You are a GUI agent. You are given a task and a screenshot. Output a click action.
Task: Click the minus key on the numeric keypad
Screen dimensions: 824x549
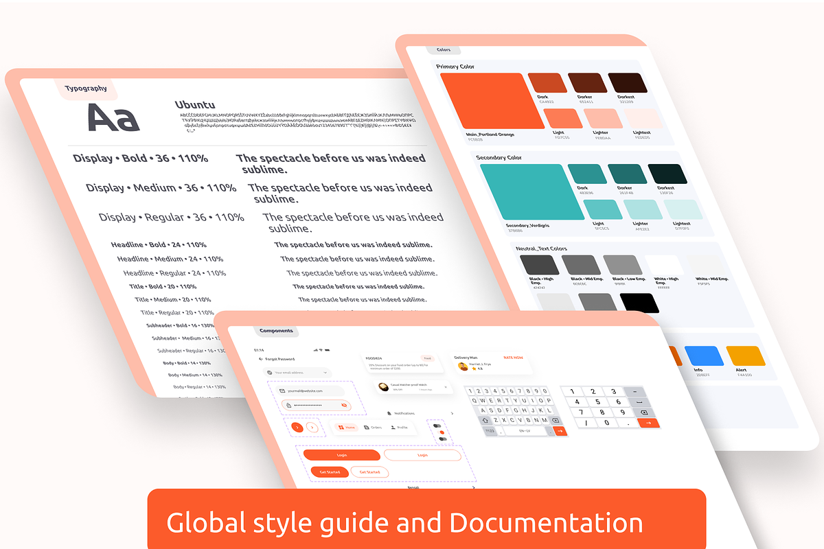pos(634,392)
